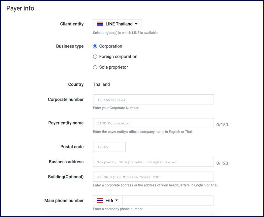Expand the +66 country code selector
This screenshot has width=264, height=217.
point(108,201)
